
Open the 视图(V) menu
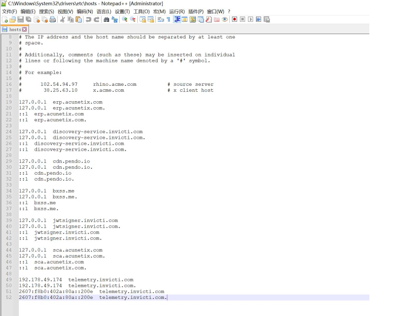click(x=65, y=12)
